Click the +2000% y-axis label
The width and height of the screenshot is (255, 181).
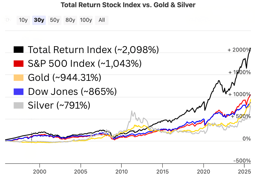239,50
